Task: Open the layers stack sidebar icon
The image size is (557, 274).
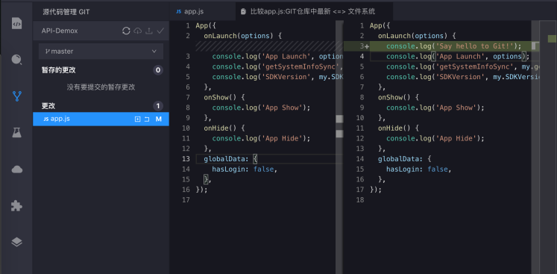Action: click(16, 242)
